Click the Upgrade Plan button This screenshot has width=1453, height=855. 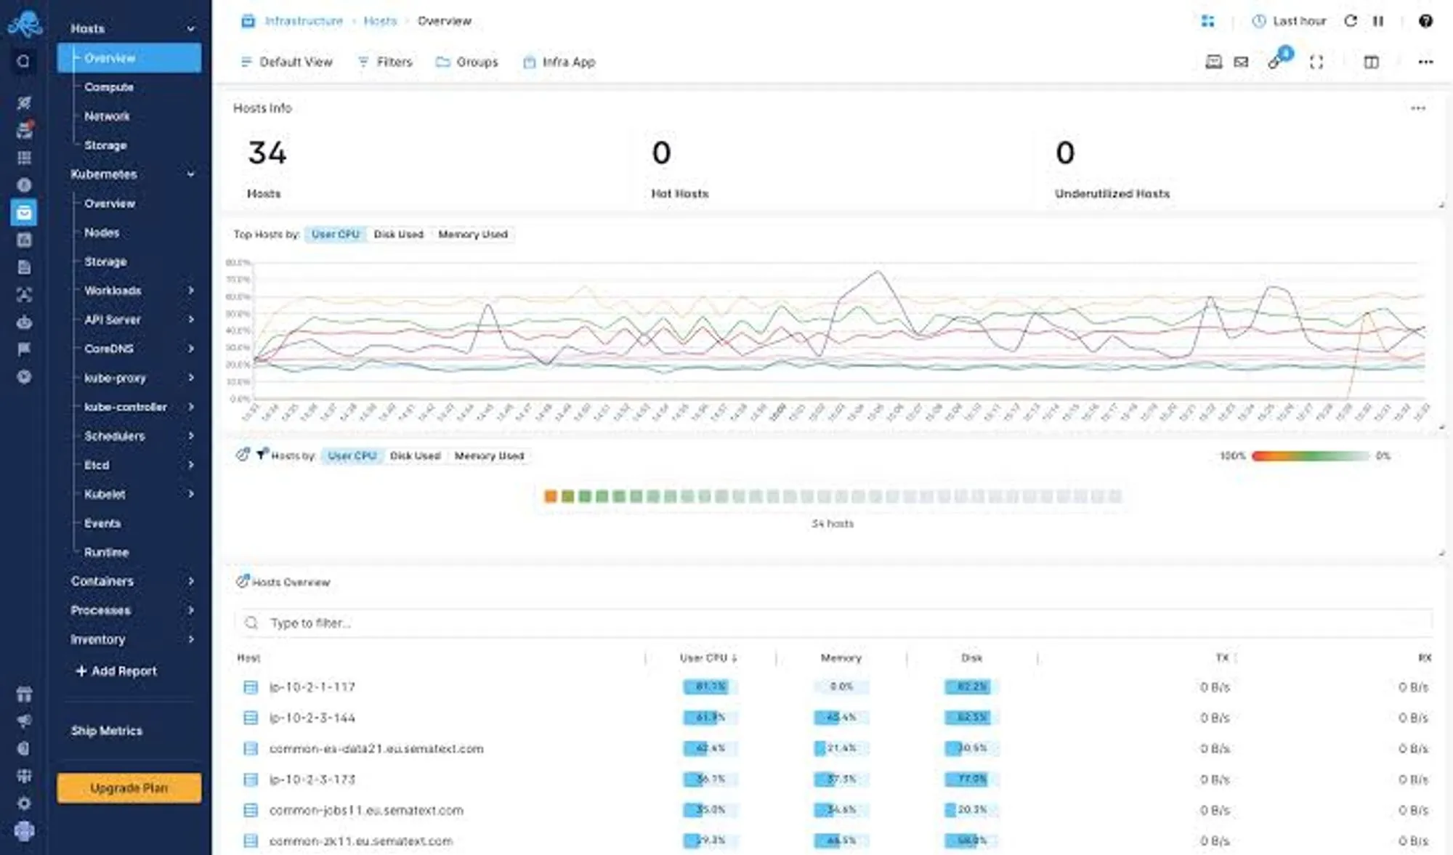129,788
